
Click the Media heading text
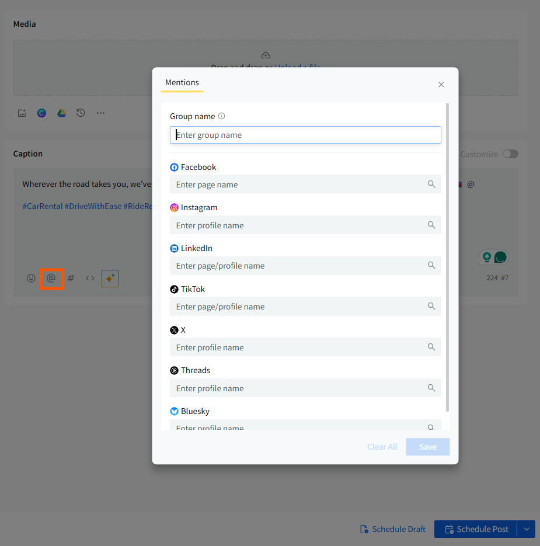click(x=25, y=24)
